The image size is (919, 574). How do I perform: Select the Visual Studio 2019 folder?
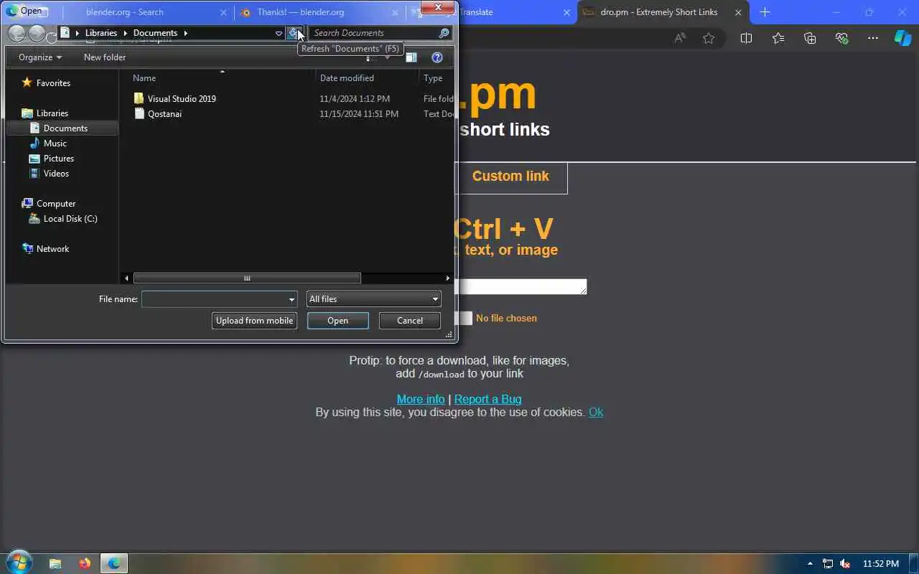182,99
